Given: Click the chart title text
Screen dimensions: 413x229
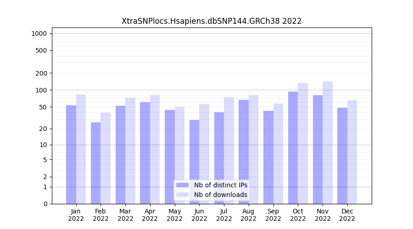Looking at the screenshot, I should [212, 21].
